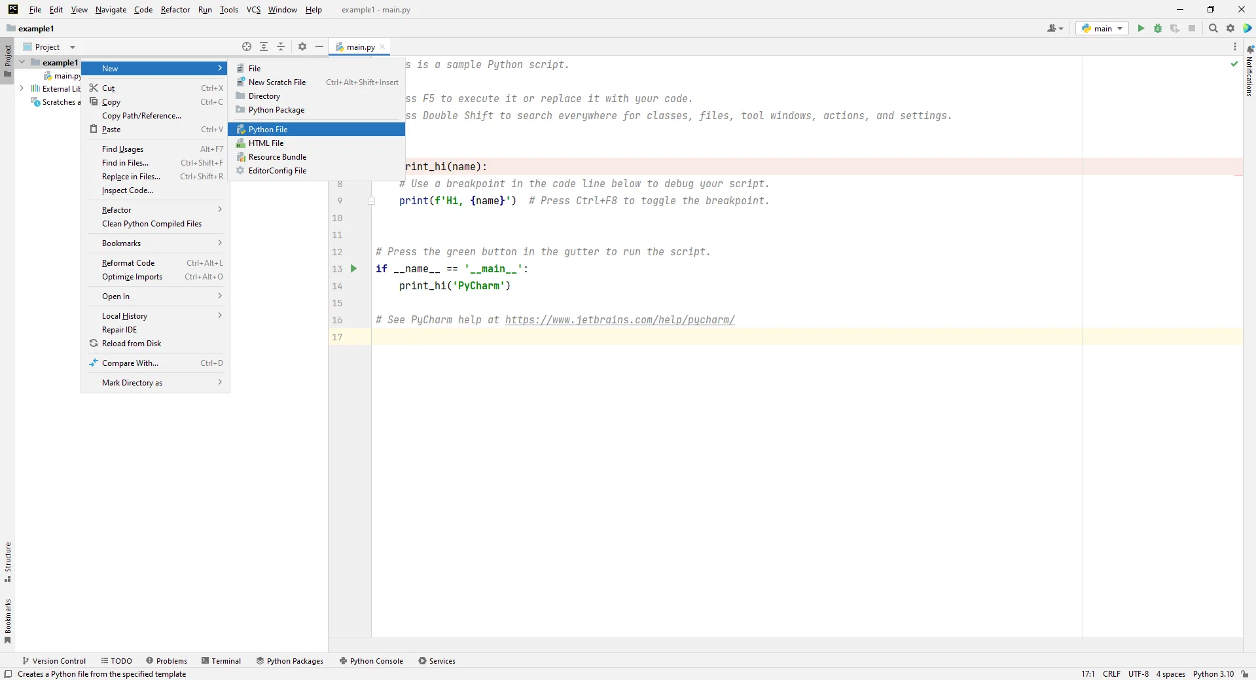This screenshot has width=1256, height=680.
Task: Open editor tabs three-dots menu
Action: 1235,46
